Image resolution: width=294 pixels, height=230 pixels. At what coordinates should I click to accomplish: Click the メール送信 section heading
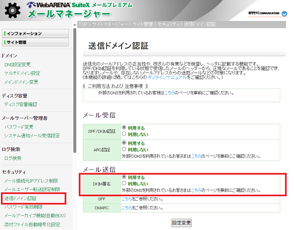(99, 169)
